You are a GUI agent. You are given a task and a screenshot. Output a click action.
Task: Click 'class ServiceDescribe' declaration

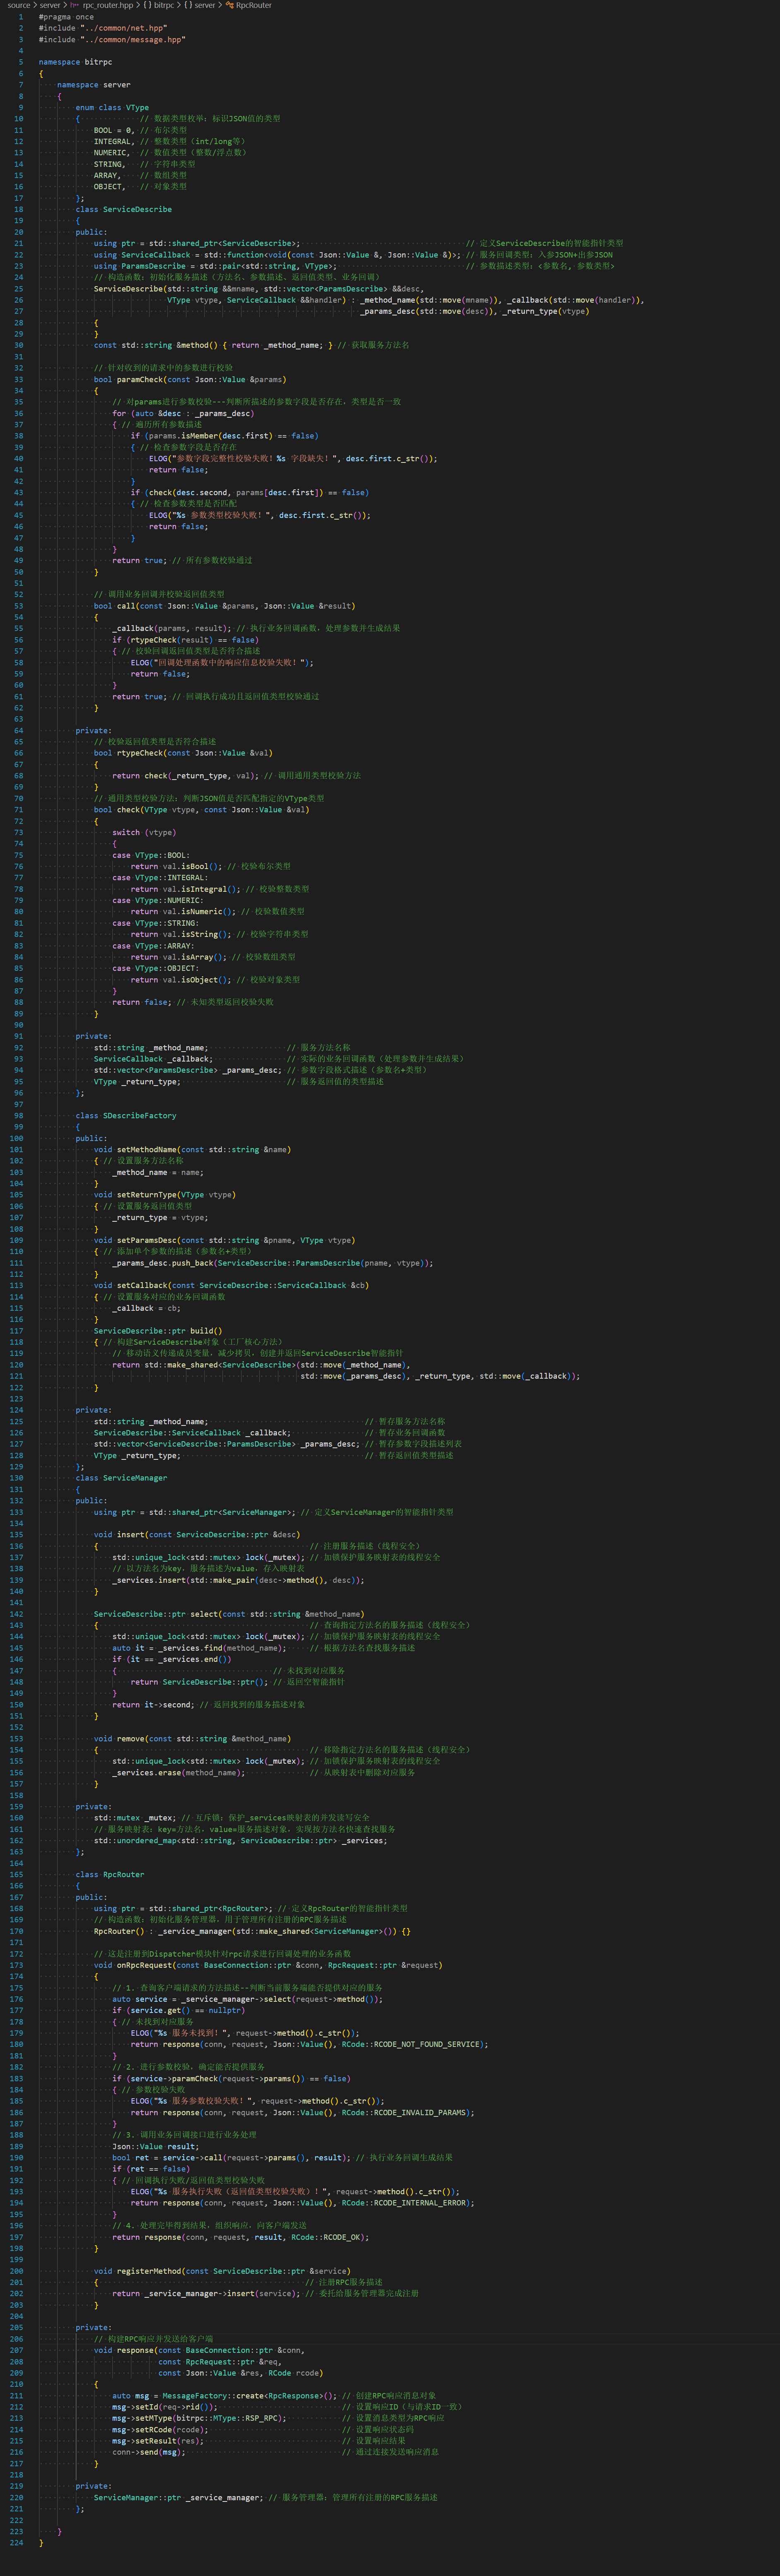(x=124, y=209)
